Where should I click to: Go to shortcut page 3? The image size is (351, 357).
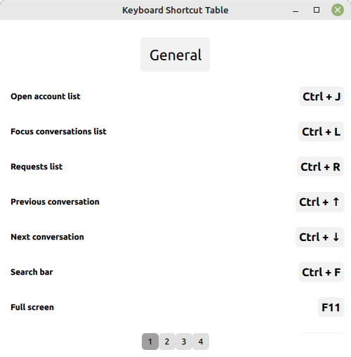pyautogui.click(x=184, y=342)
